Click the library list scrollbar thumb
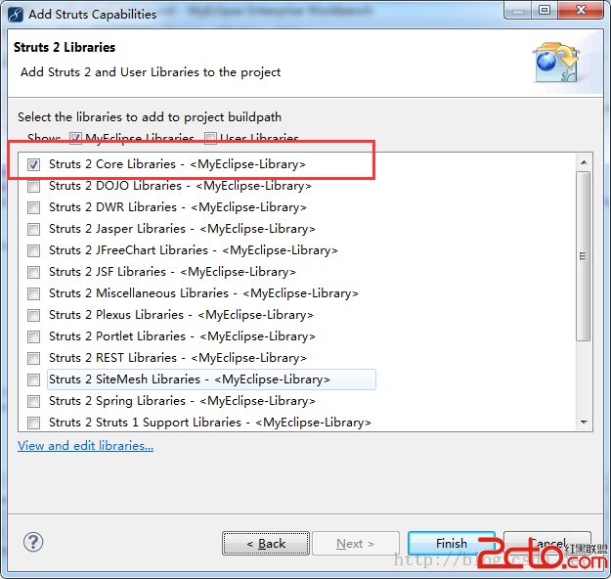 [x=584, y=256]
